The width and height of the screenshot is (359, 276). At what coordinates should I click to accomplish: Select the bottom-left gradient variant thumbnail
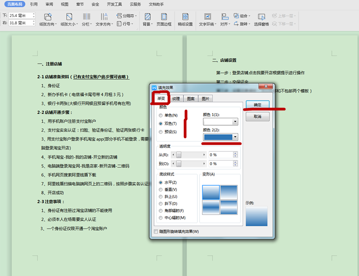211,207
